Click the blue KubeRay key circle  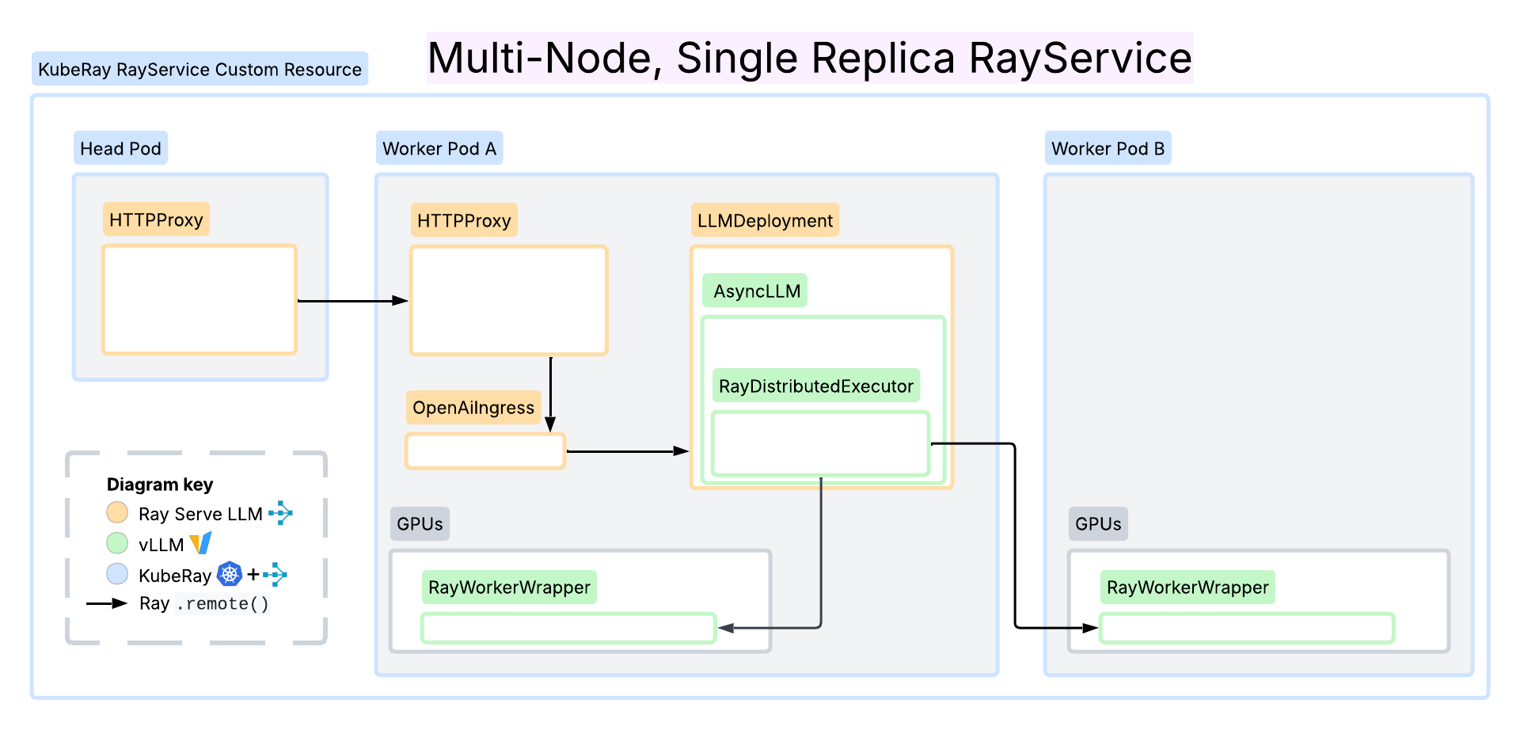[x=117, y=573]
